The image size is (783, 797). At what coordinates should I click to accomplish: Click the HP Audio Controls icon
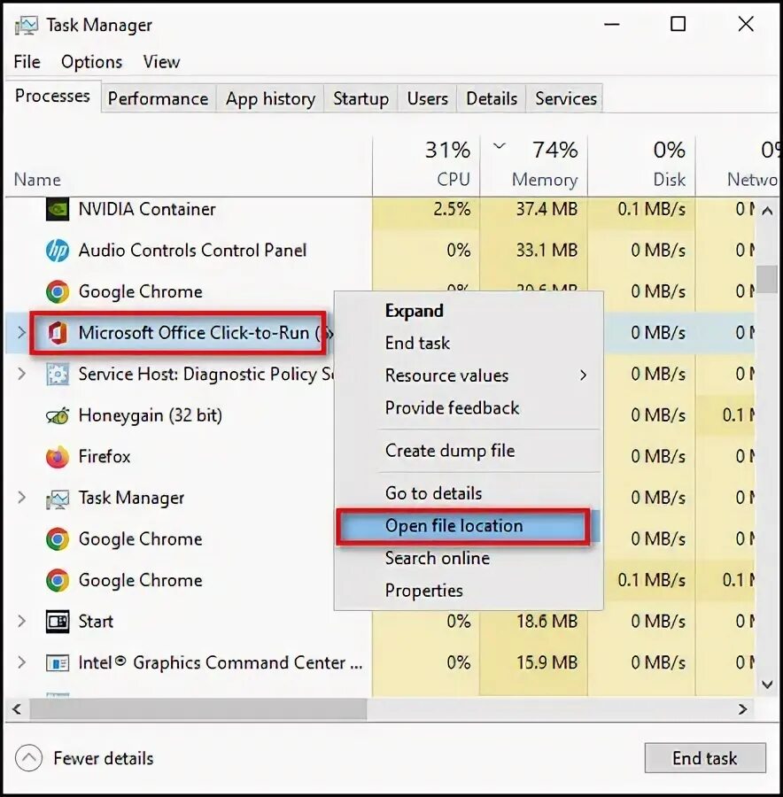pyautogui.click(x=58, y=251)
